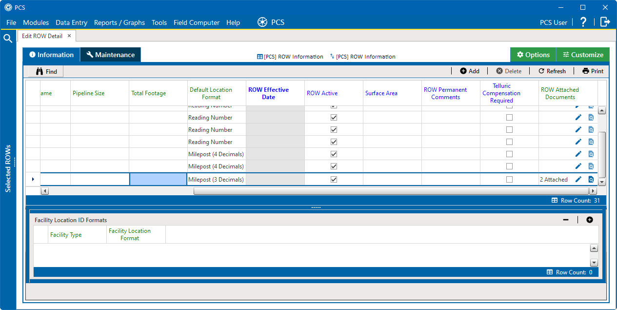Switch to the Information tab
This screenshot has width=617, height=310.
[51, 55]
